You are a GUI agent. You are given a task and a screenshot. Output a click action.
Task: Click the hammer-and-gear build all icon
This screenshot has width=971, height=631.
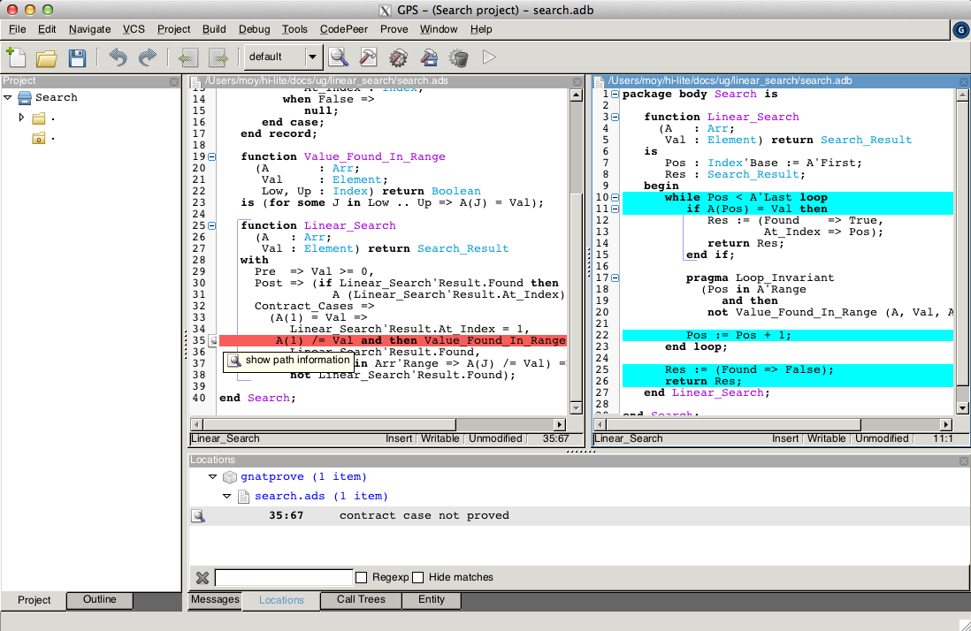(x=398, y=57)
